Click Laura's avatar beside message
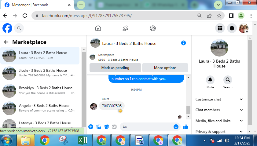257x146 pixels. tap(94, 107)
